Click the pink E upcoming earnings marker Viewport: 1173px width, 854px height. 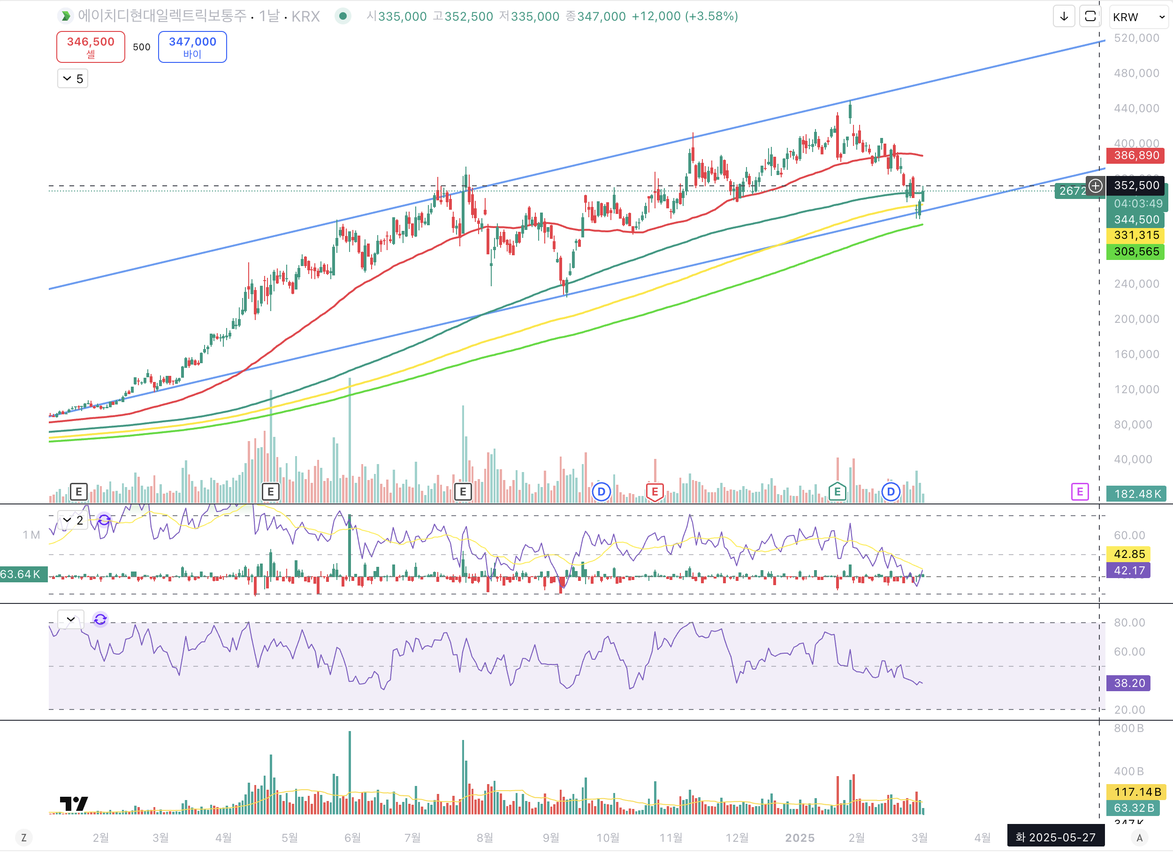point(1079,492)
